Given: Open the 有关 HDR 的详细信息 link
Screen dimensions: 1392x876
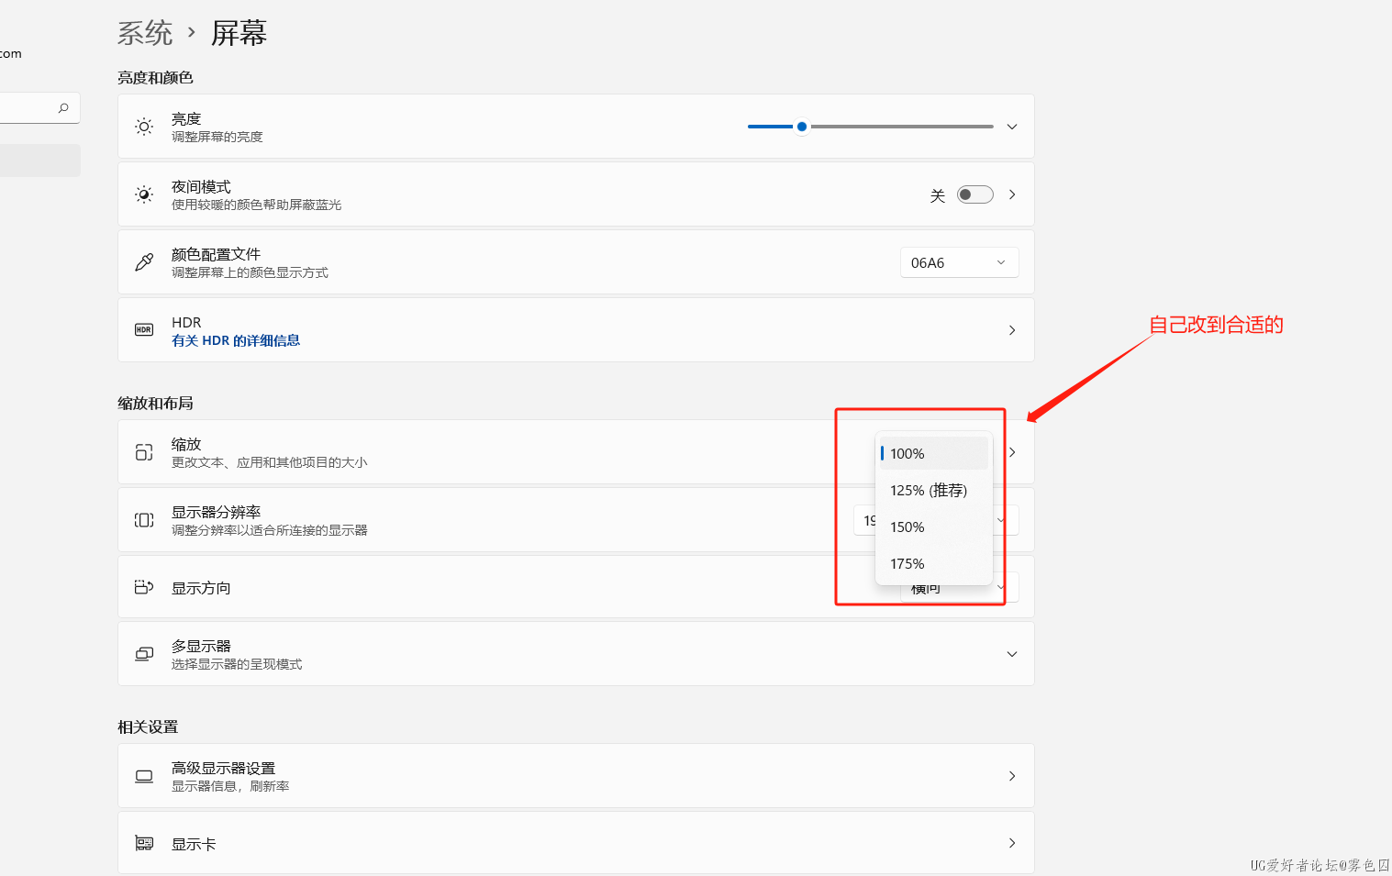Looking at the screenshot, I should pos(236,340).
